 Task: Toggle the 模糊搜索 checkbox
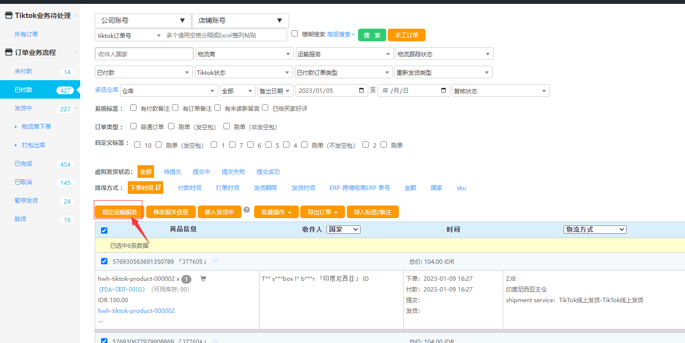click(x=294, y=34)
